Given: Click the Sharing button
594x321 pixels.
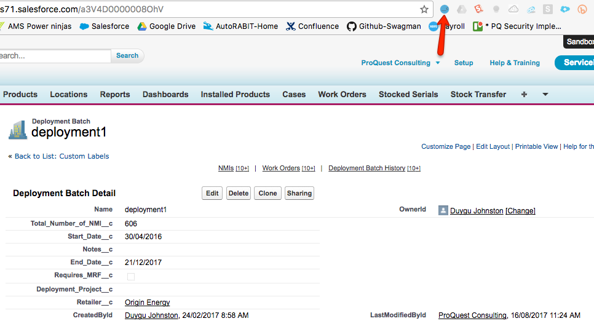Looking at the screenshot, I should [x=299, y=193].
